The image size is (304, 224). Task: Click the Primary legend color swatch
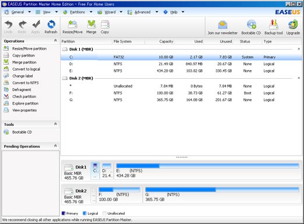63,213
